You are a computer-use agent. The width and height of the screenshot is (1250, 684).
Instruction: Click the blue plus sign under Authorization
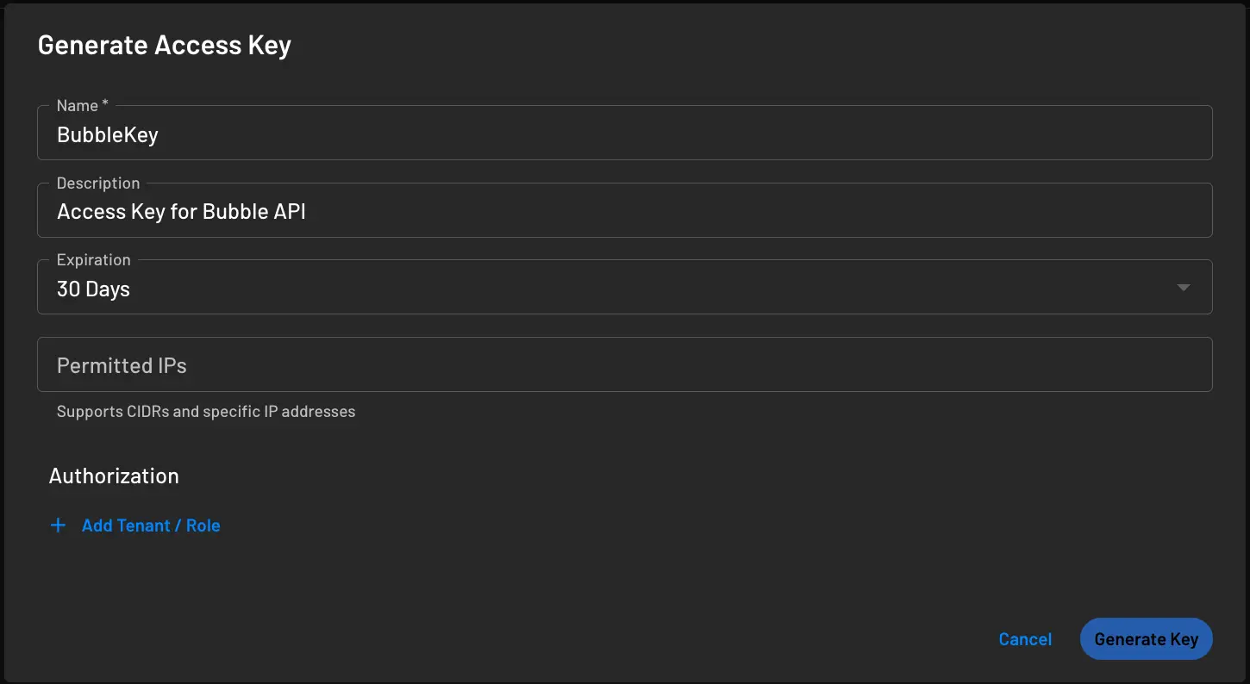(x=58, y=525)
